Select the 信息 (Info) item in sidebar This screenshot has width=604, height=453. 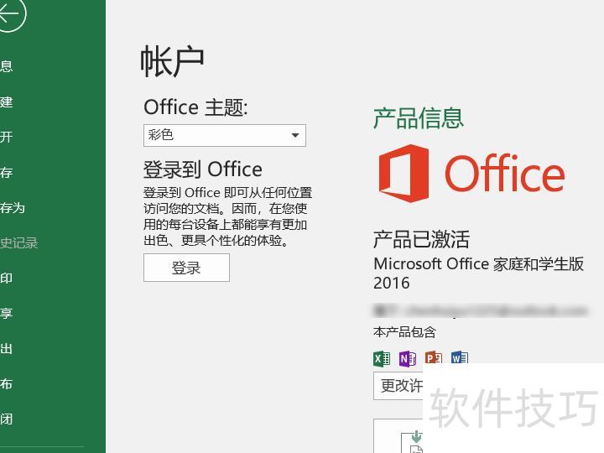point(7,66)
